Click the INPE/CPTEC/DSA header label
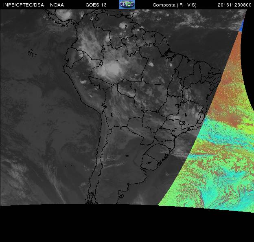The height and width of the screenshot is (242, 254). (x=23, y=5)
